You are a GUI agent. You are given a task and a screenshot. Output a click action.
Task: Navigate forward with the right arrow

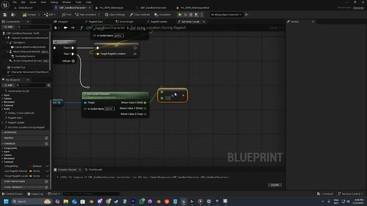[x=73, y=28]
